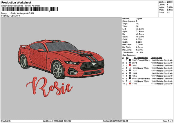Select the 'Down:' measurement label
The width and height of the screenshot is (174, 123).
125,37
